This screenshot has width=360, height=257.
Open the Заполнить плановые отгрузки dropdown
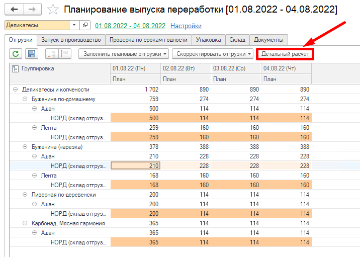tap(123, 54)
